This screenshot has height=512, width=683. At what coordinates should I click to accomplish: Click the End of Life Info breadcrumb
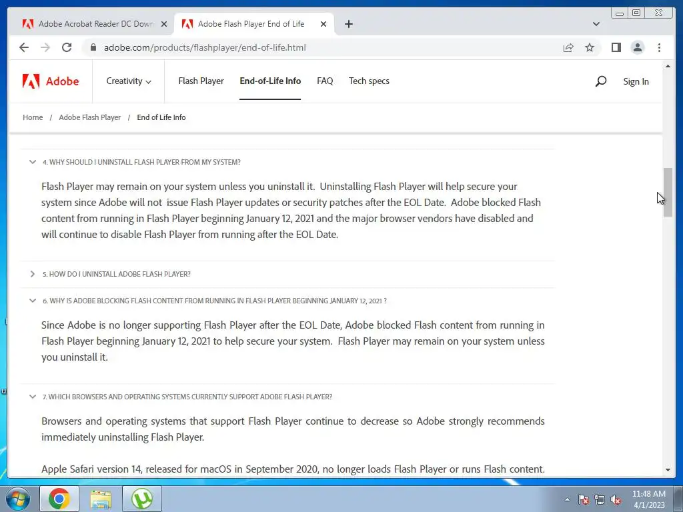pos(161,117)
